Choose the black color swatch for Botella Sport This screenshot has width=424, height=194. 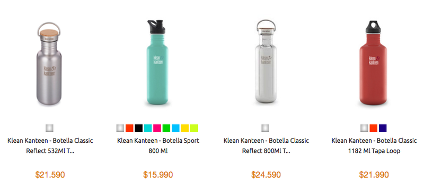coord(139,128)
